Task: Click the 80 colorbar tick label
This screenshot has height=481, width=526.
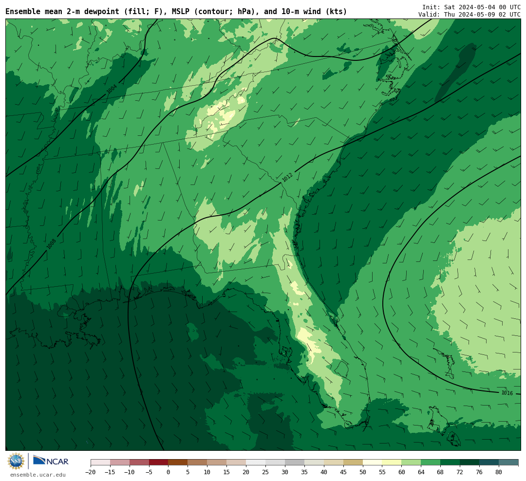Action: pyautogui.click(x=499, y=472)
